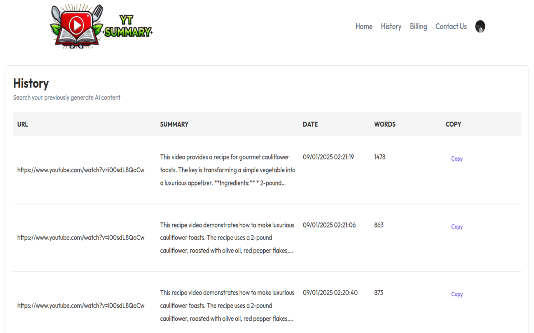Click date 09/01/2025 02:21:06
This screenshot has width=534, height=333.
(329, 225)
